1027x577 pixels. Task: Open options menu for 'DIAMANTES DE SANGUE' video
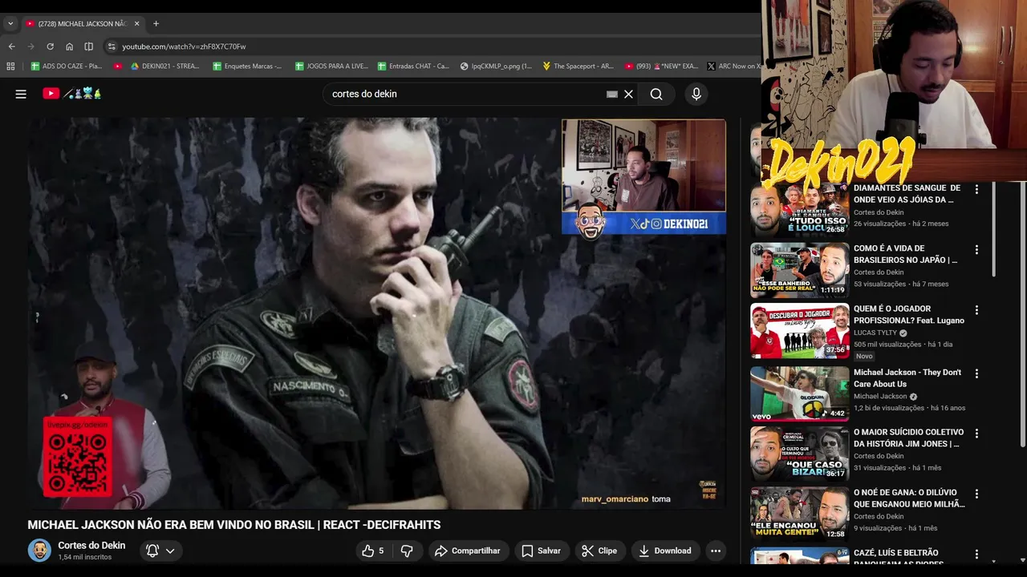[976, 190]
